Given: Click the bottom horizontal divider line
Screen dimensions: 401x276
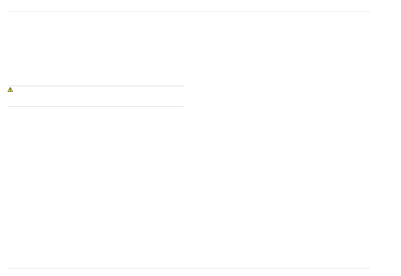Looking at the screenshot, I should [189, 268].
